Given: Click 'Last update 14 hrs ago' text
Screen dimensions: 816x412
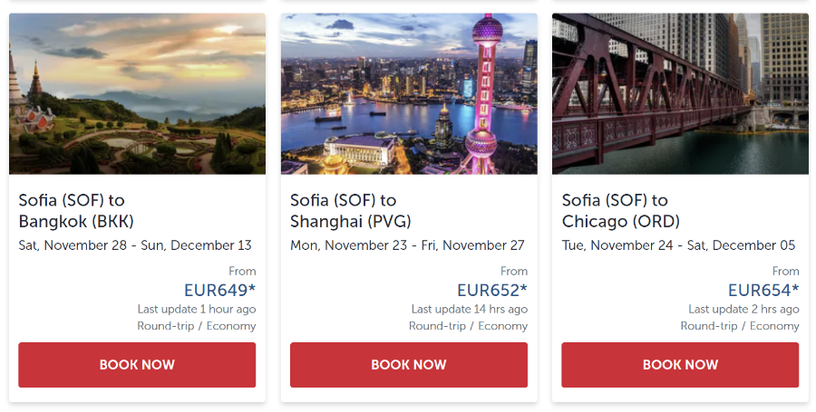Looking at the screenshot, I should coord(470,309).
